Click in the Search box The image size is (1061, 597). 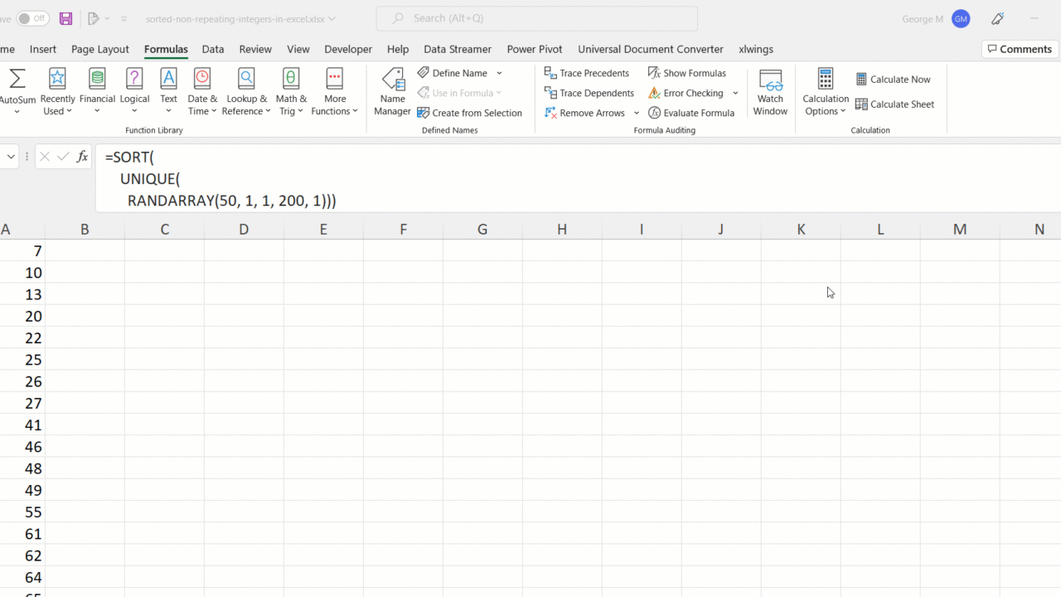(536, 18)
